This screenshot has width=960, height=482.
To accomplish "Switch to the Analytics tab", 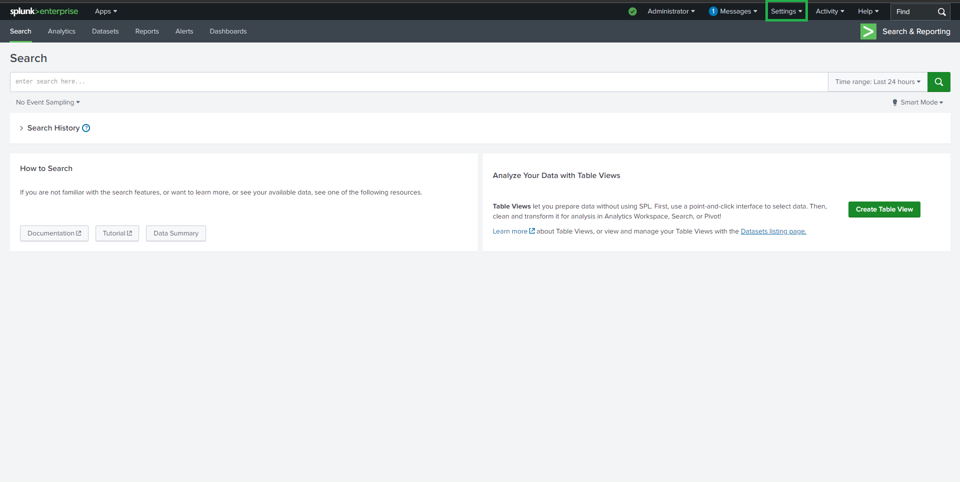I will [62, 31].
